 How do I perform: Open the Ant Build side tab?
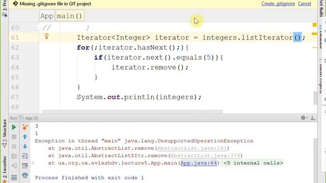[x=321, y=8]
